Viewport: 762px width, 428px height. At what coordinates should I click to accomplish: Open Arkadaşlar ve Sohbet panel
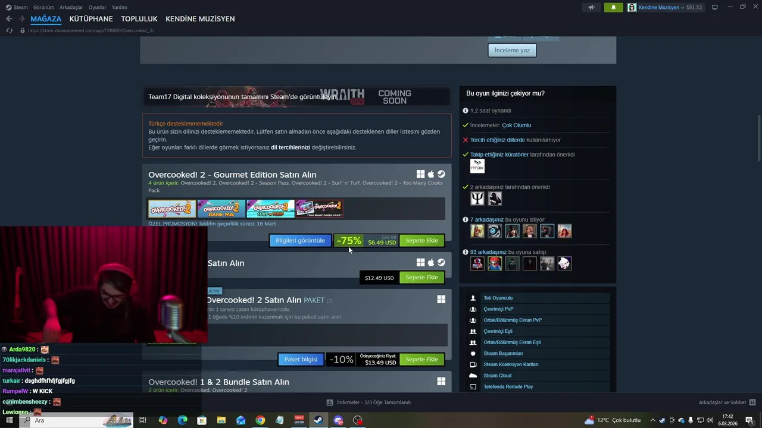[727, 402]
